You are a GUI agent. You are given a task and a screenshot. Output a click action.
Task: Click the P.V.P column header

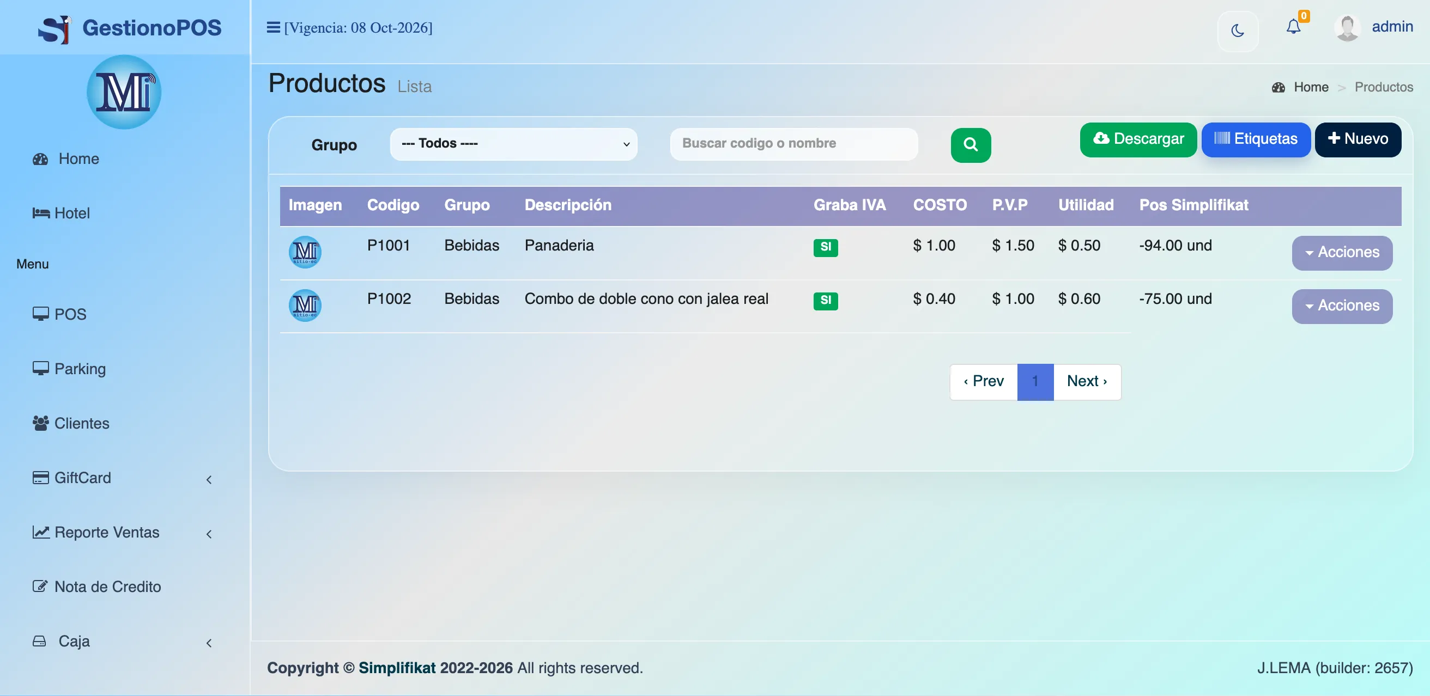click(1010, 206)
